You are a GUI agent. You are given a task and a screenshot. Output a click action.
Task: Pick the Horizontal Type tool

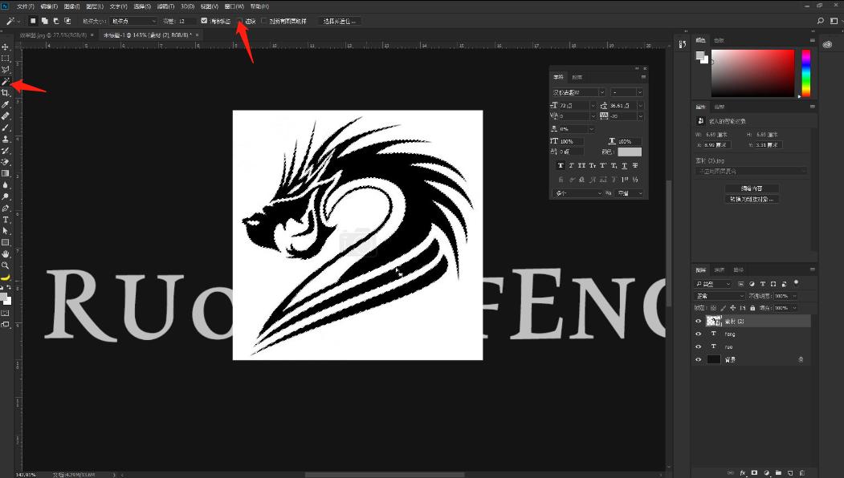tap(6, 219)
